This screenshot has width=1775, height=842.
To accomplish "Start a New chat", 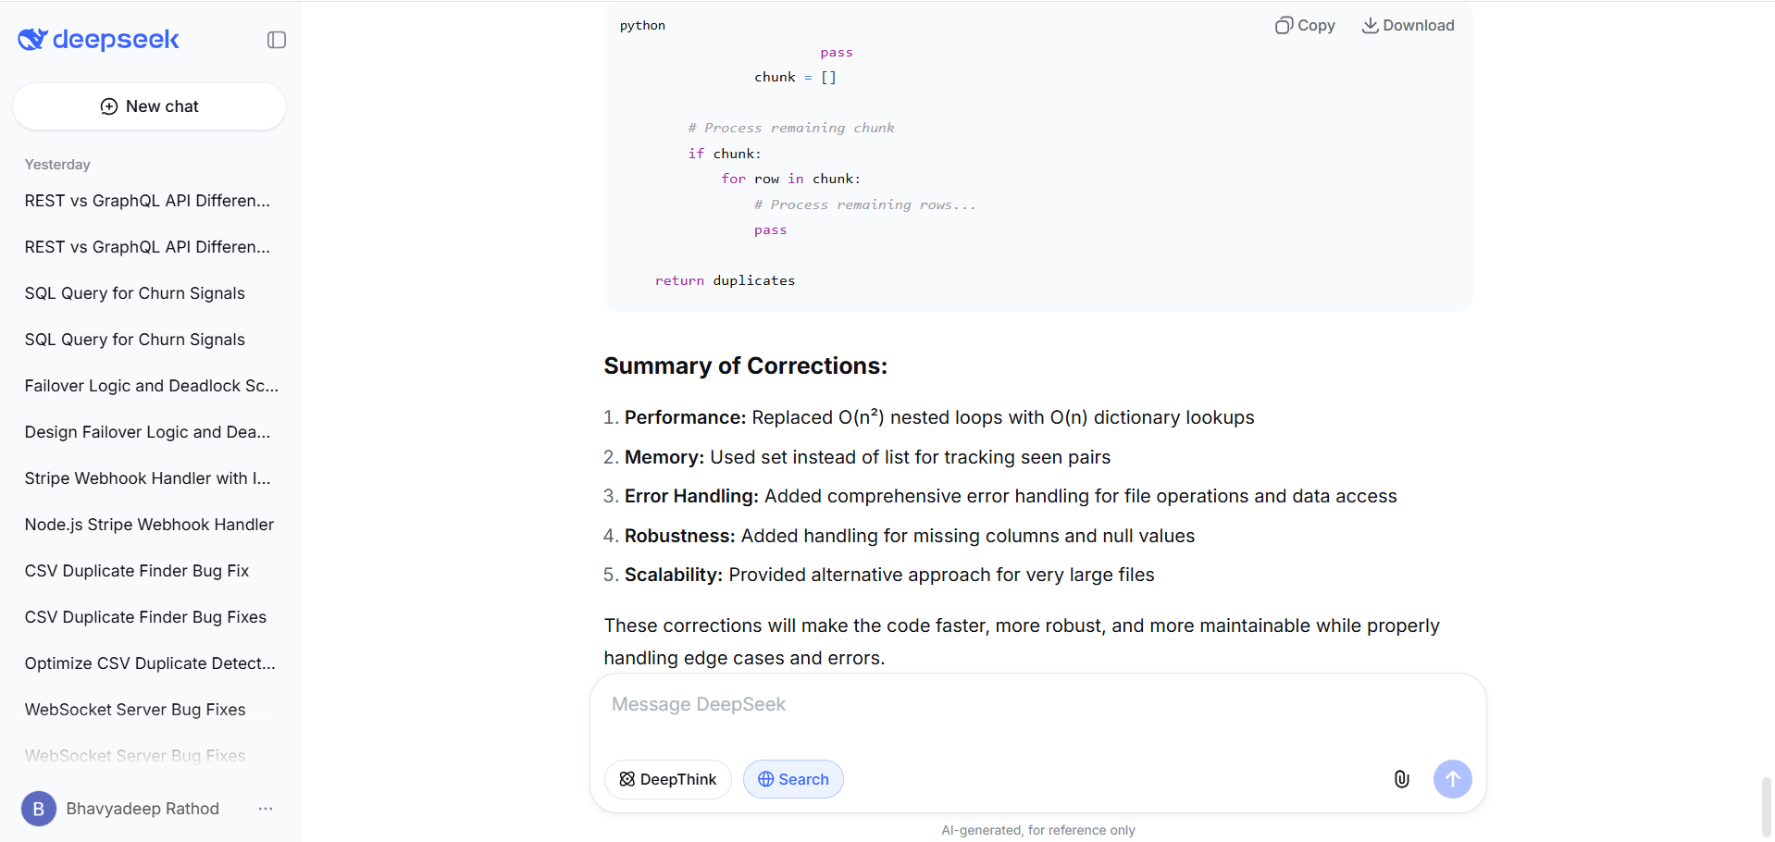I will [x=149, y=105].
